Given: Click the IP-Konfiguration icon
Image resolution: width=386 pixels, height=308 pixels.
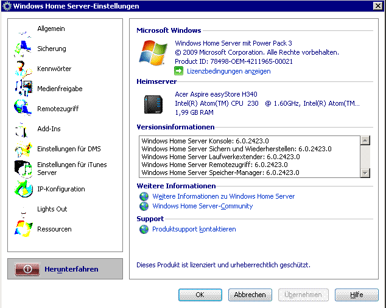Looking at the screenshot, I should point(23,189).
